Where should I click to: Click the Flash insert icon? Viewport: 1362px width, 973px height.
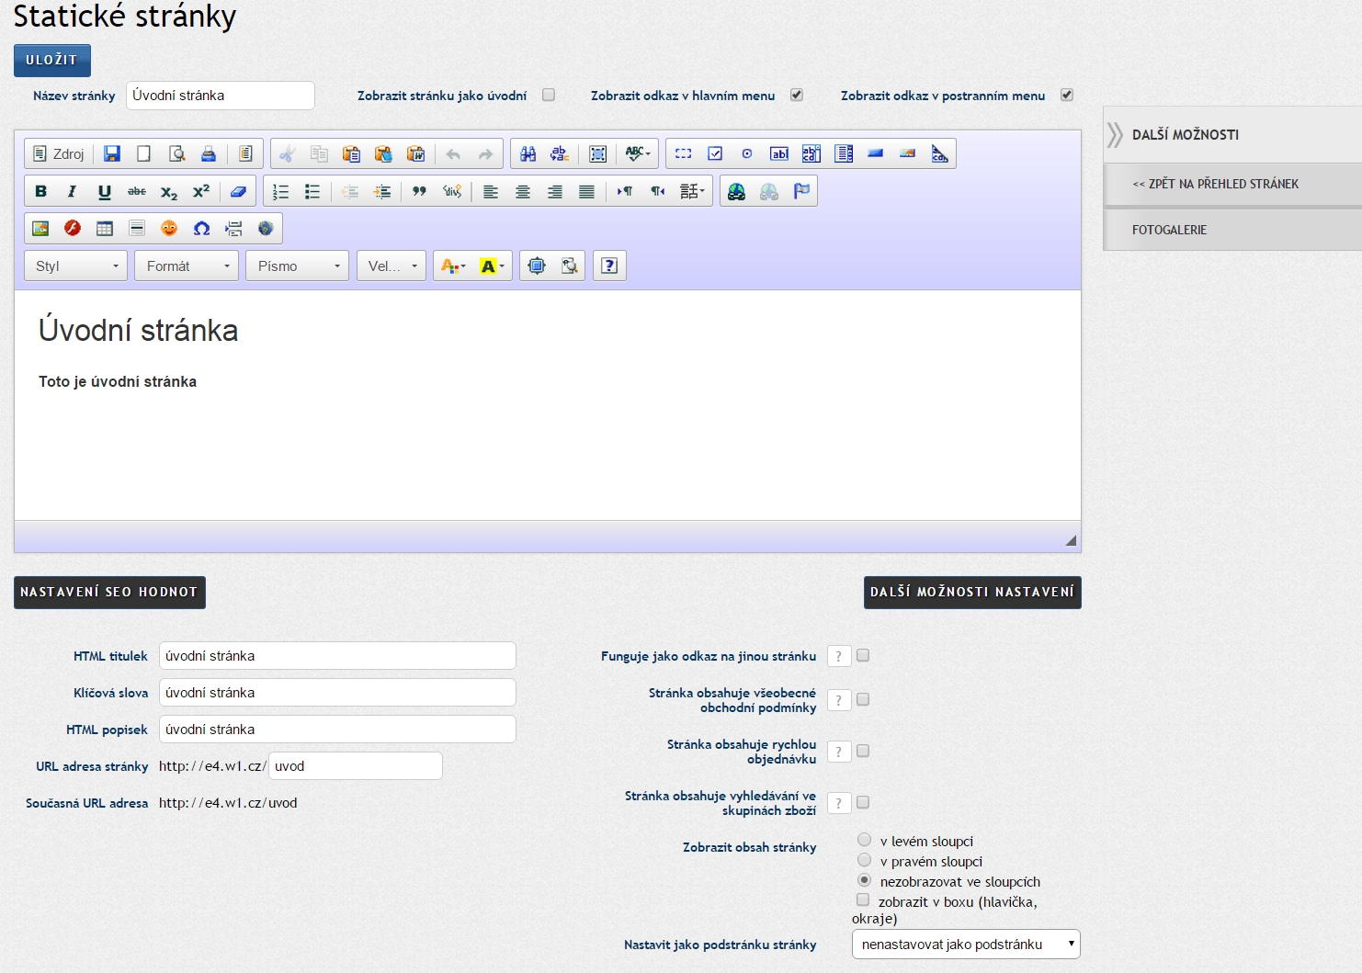pos(73,228)
